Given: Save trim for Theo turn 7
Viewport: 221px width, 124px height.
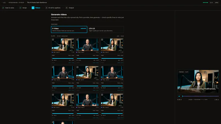Looking at the screenshot, I should click(x=96, y=118).
